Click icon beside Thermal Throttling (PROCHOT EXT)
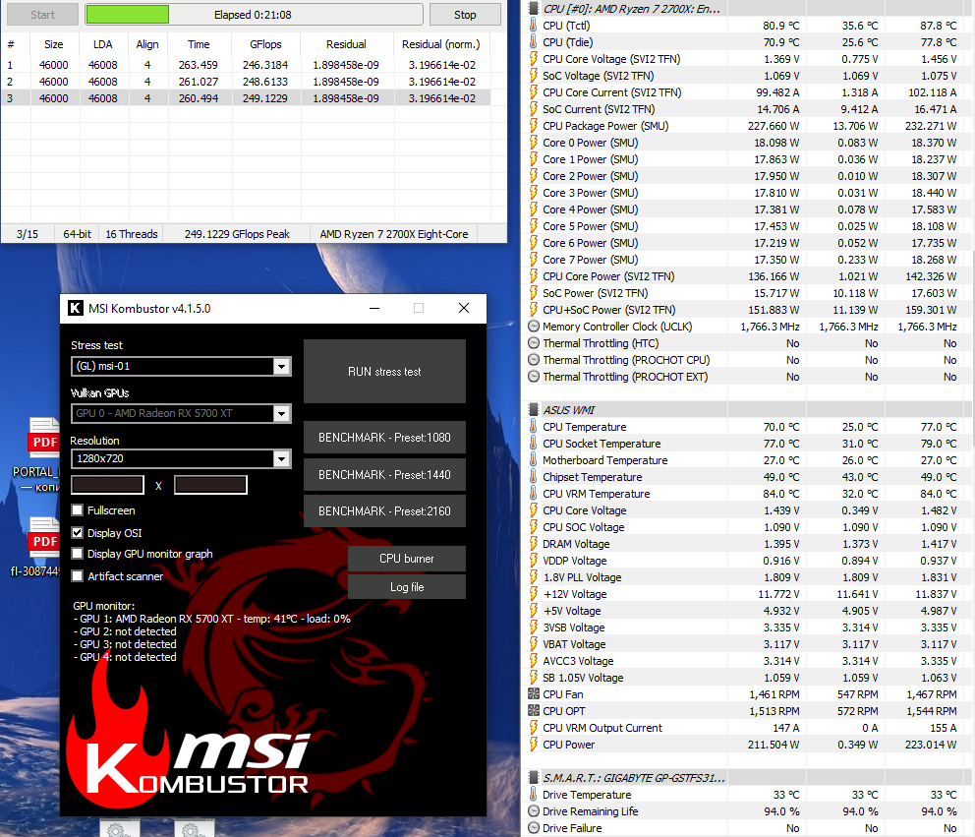 click(x=534, y=377)
